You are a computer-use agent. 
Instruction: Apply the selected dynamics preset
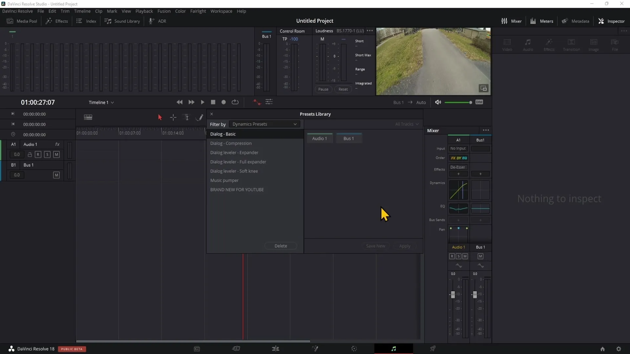point(405,246)
